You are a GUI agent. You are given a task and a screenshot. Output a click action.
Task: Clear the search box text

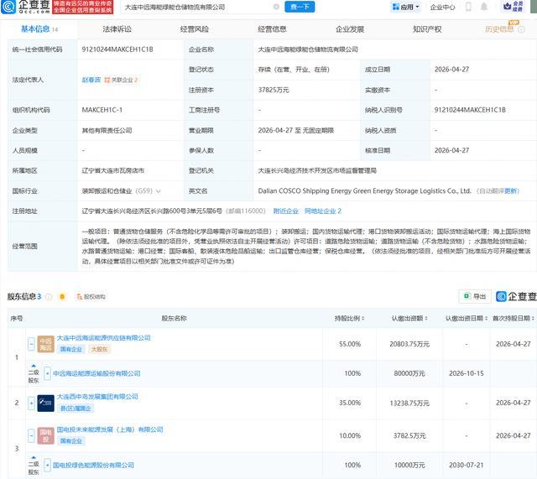(x=276, y=7)
